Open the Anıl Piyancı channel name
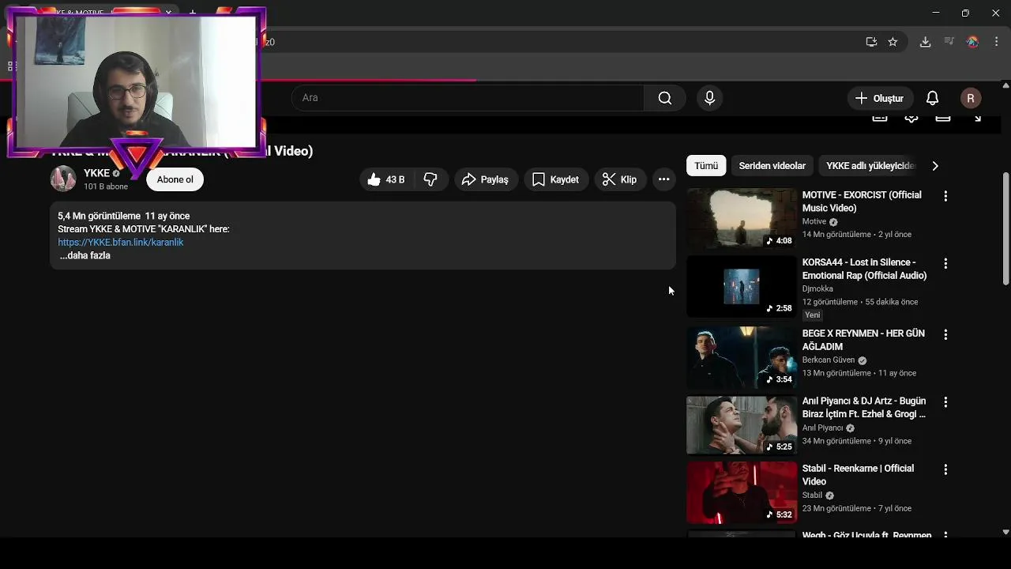 click(822, 428)
